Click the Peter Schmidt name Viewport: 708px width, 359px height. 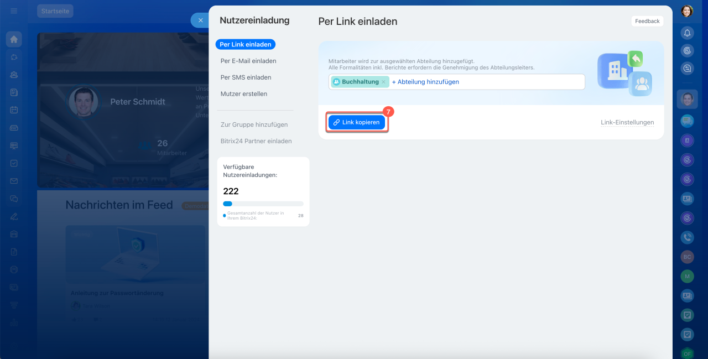(138, 102)
